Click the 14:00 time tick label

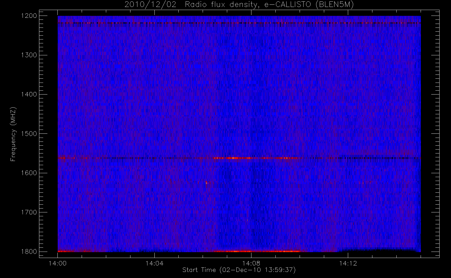[58, 263]
